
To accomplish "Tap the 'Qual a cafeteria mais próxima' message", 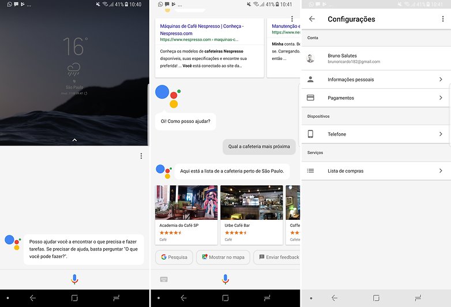I will (259, 147).
